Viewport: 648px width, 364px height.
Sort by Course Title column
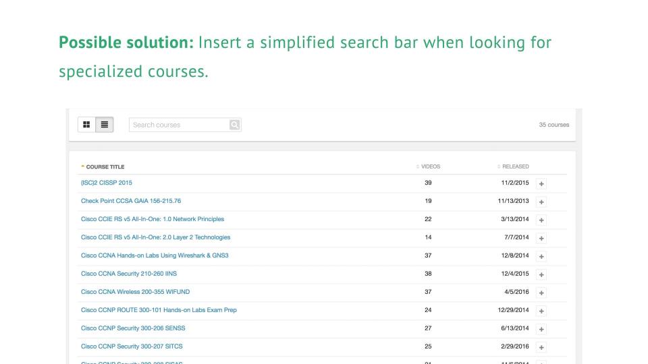point(105,166)
